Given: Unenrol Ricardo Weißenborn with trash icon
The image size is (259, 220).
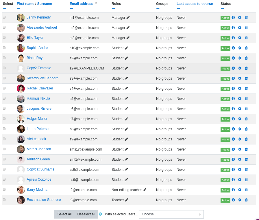Looking at the screenshot, I should (x=246, y=78).
